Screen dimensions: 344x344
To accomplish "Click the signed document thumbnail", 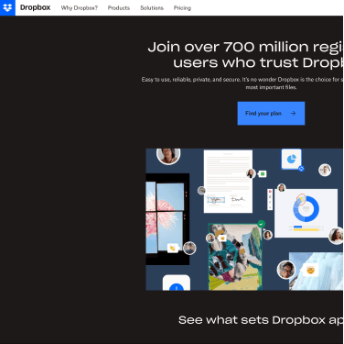I will tap(228, 182).
